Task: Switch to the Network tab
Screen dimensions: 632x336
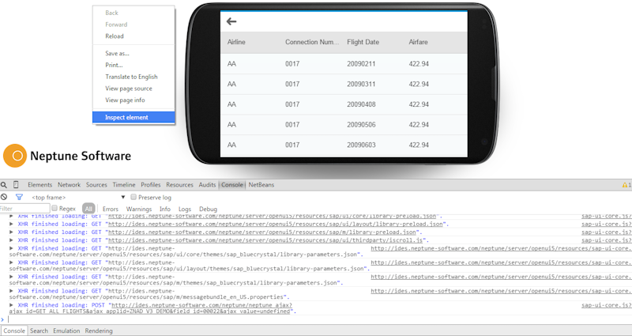Action: (x=69, y=185)
